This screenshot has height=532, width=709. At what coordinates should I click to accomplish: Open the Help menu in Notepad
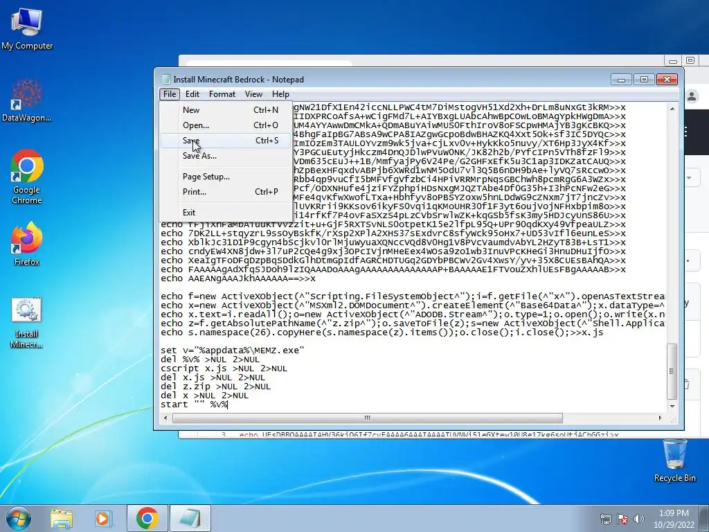280,94
